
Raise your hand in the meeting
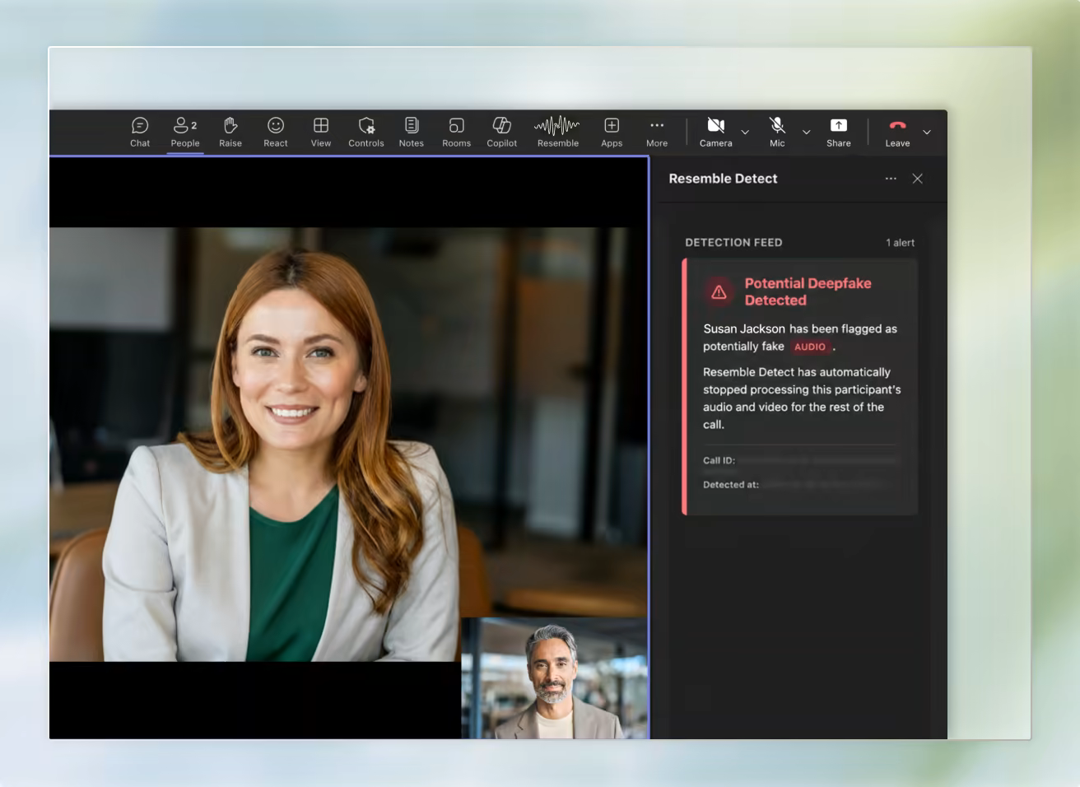tap(230, 132)
